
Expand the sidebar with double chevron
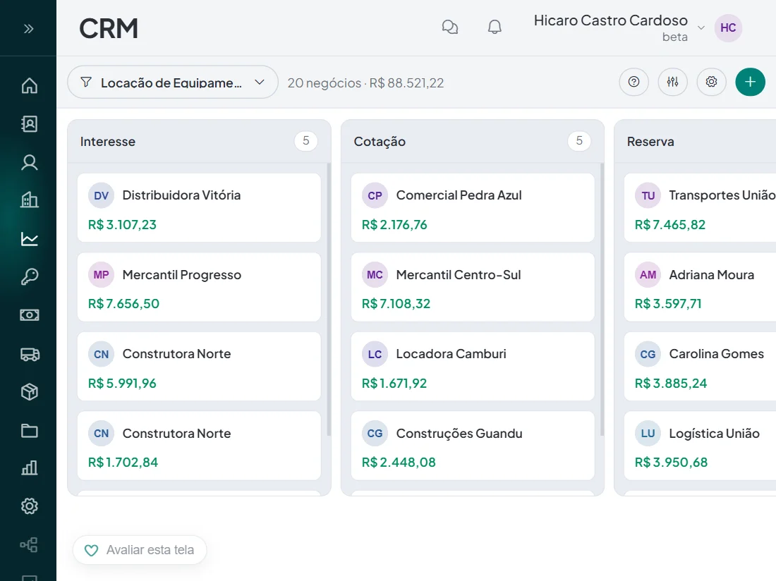tap(29, 29)
